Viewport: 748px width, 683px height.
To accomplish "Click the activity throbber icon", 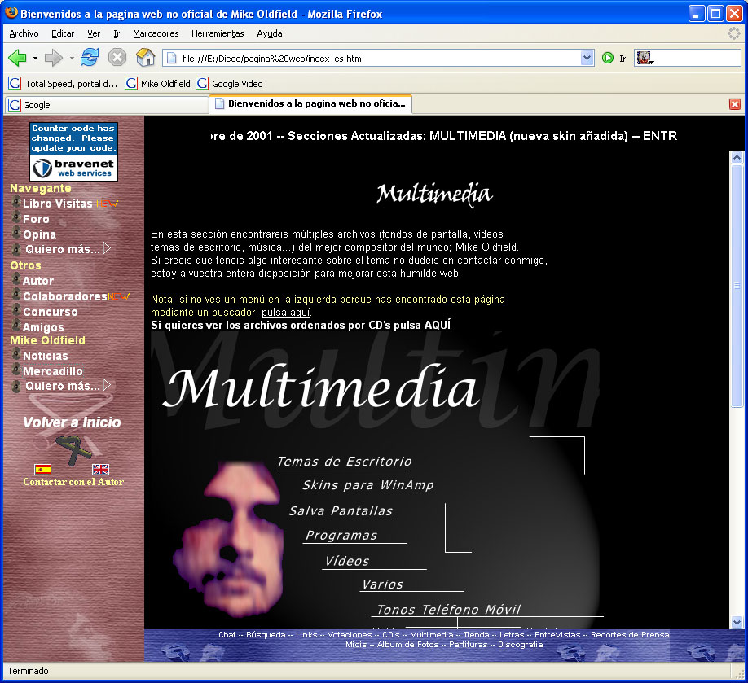I will [x=733, y=33].
